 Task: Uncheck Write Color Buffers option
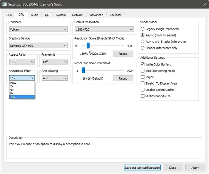pos(142,65)
